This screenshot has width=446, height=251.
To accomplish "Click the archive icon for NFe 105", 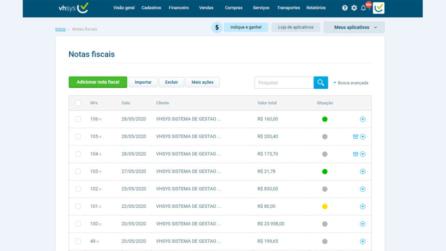I will point(355,137).
